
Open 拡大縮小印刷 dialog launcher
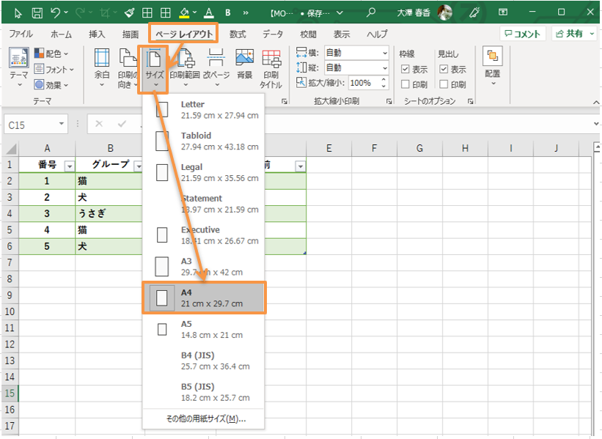click(389, 101)
